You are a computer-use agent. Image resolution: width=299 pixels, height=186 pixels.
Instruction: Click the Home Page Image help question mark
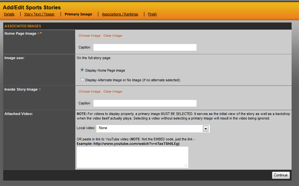pos(39,34)
